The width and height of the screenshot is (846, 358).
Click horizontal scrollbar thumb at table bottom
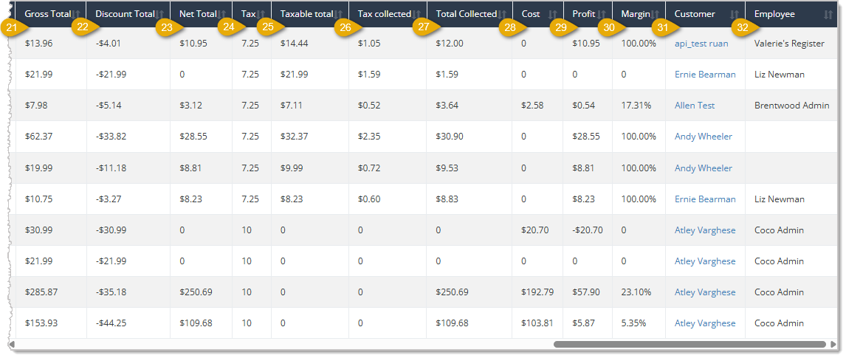tap(689, 344)
